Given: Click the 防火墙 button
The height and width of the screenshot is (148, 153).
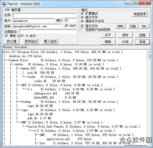Looking at the screenshot, I should pyautogui.click(x=12, y=41).
